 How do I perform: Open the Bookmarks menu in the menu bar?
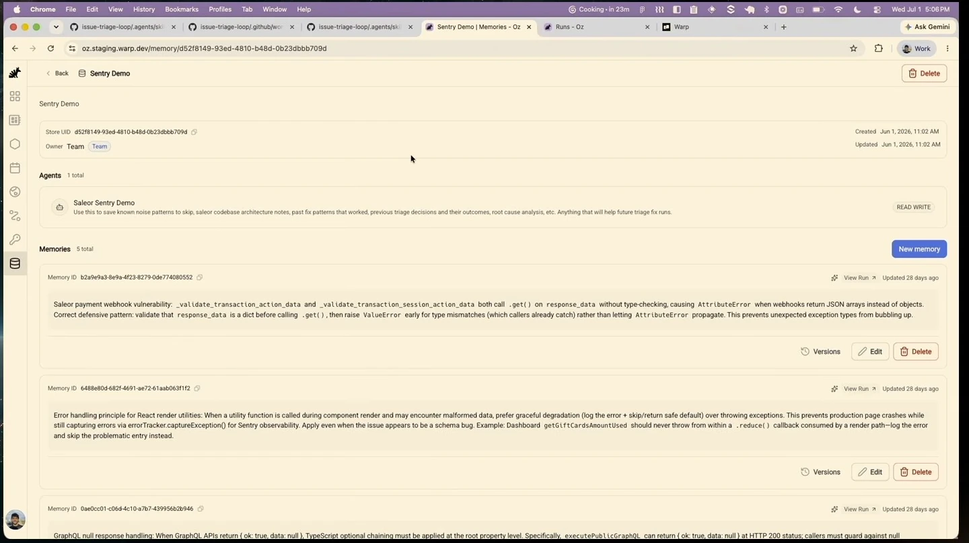tap(182, 9)
